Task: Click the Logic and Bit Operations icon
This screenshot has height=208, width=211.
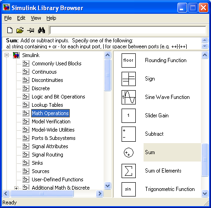Action: pos(26,97)
